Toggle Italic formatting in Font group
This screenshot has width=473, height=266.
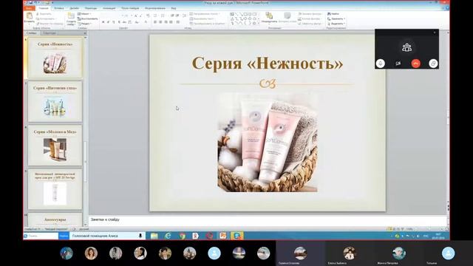tap(109, 22)
